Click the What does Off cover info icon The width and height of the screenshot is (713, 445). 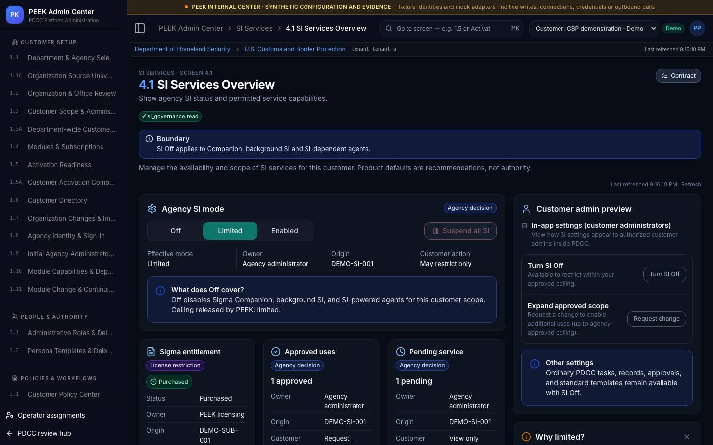(x=160, y=291)
